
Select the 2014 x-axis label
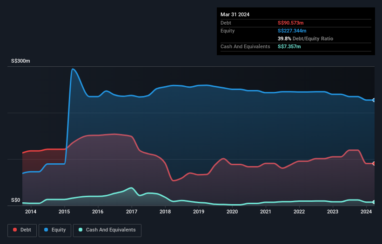pos(31,212)
